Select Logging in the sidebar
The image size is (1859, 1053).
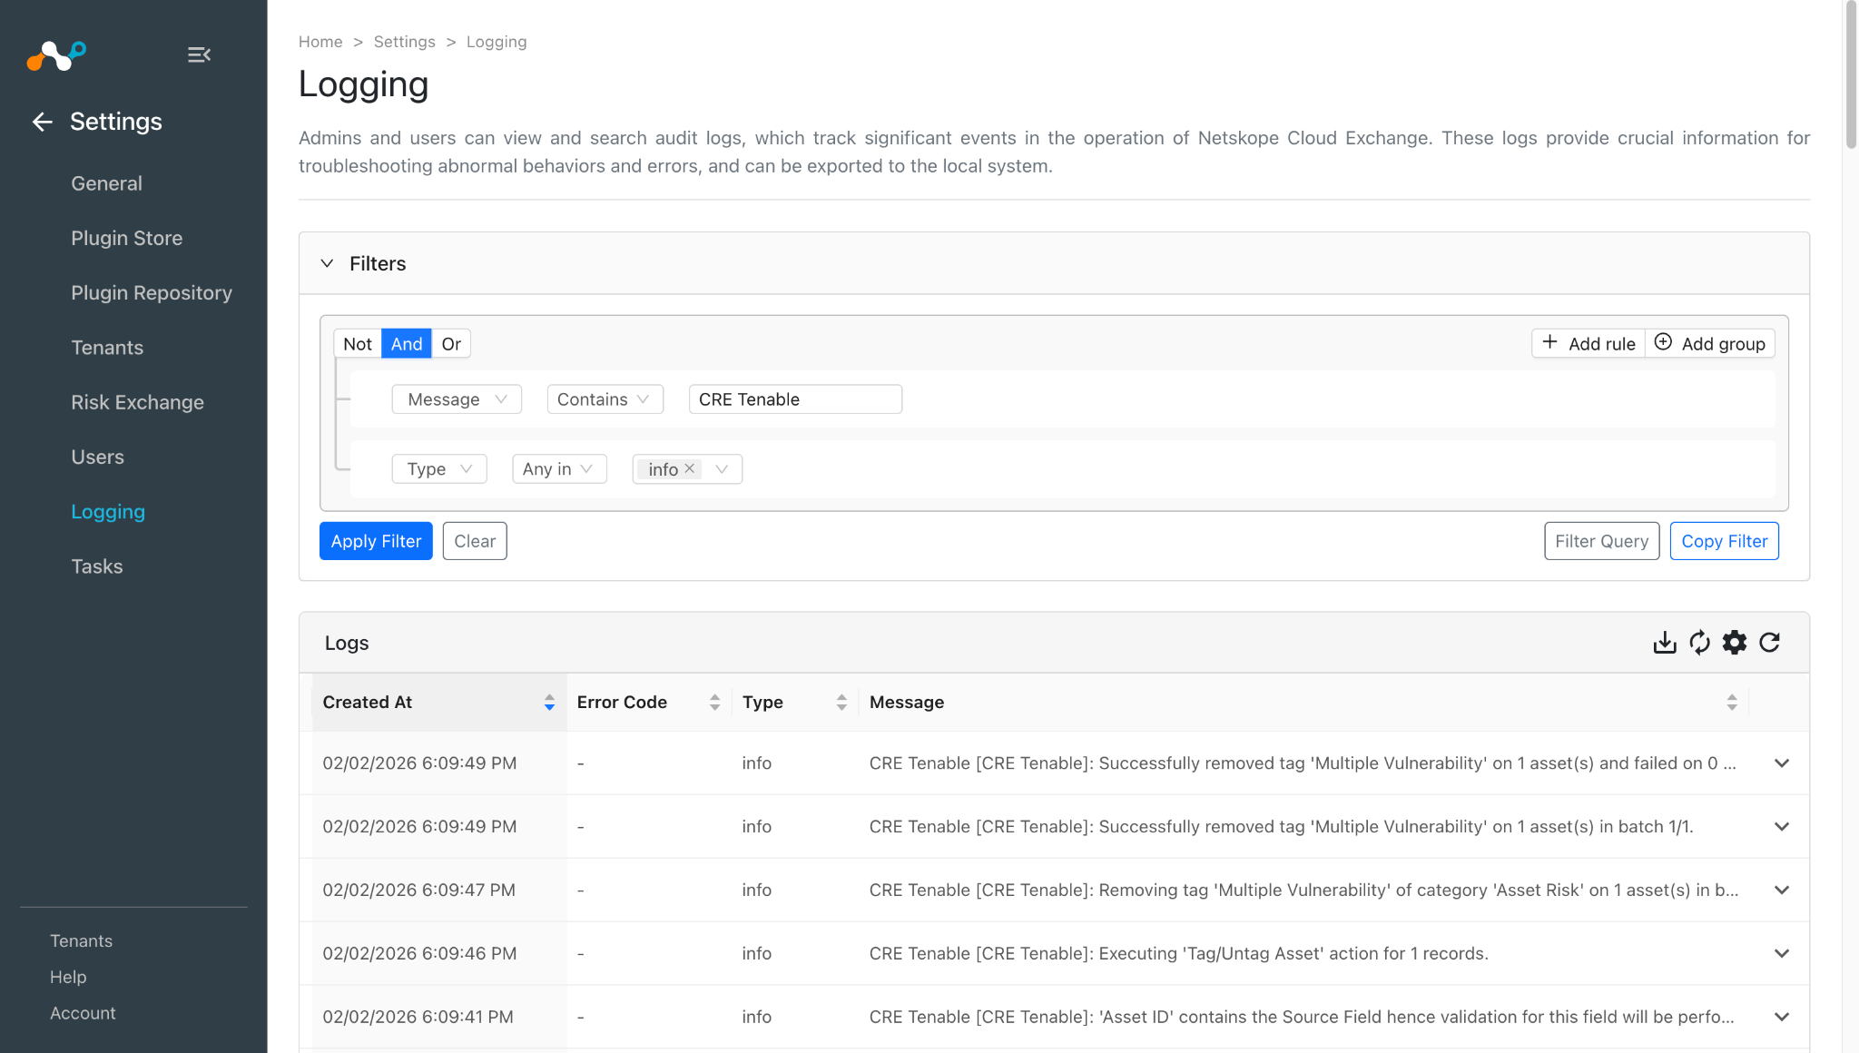[108, 512]
